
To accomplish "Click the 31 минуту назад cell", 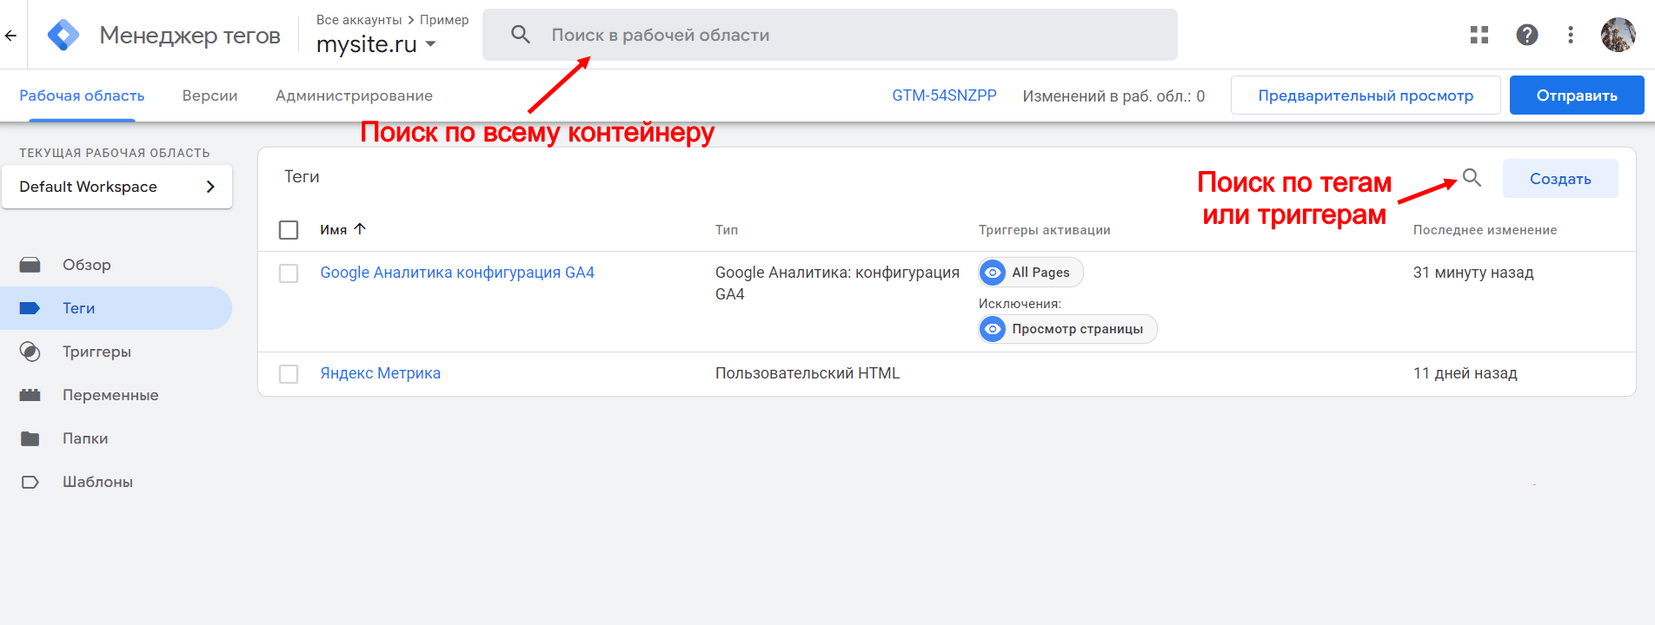I will 1473,273.
